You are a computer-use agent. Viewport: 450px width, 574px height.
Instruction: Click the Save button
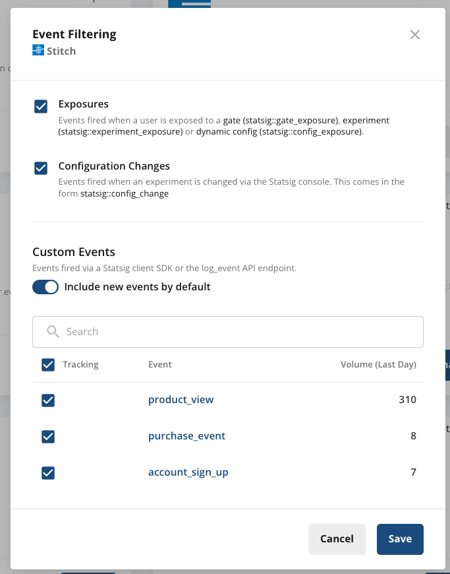(400, 539)
